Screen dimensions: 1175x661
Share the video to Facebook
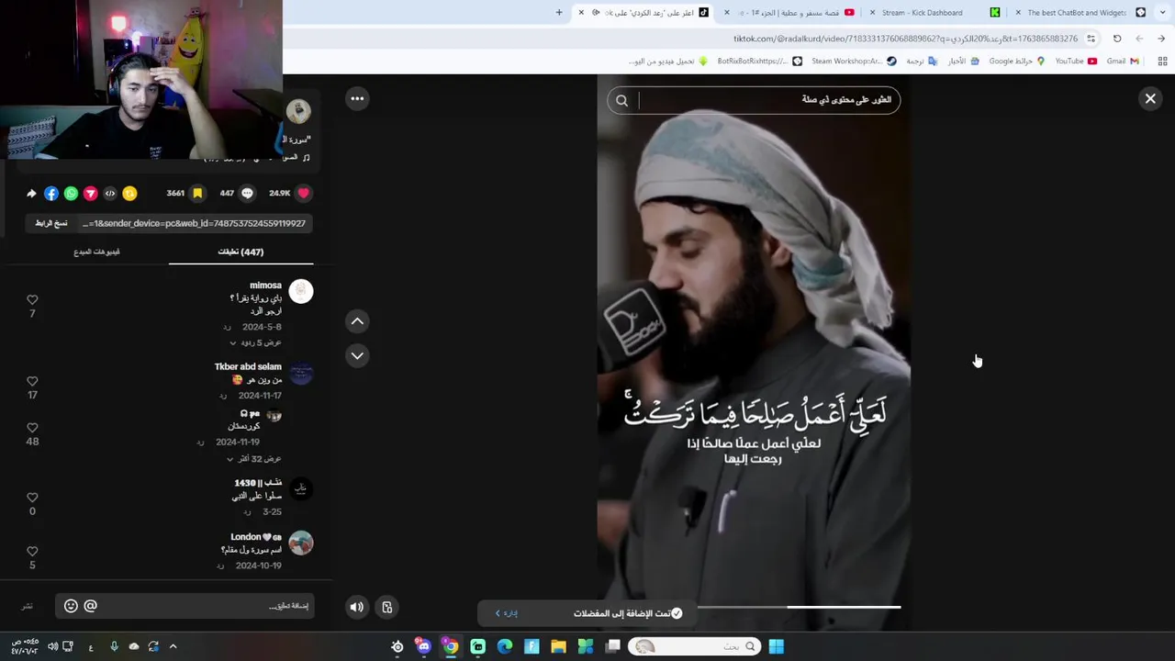(x=51, y=194)
